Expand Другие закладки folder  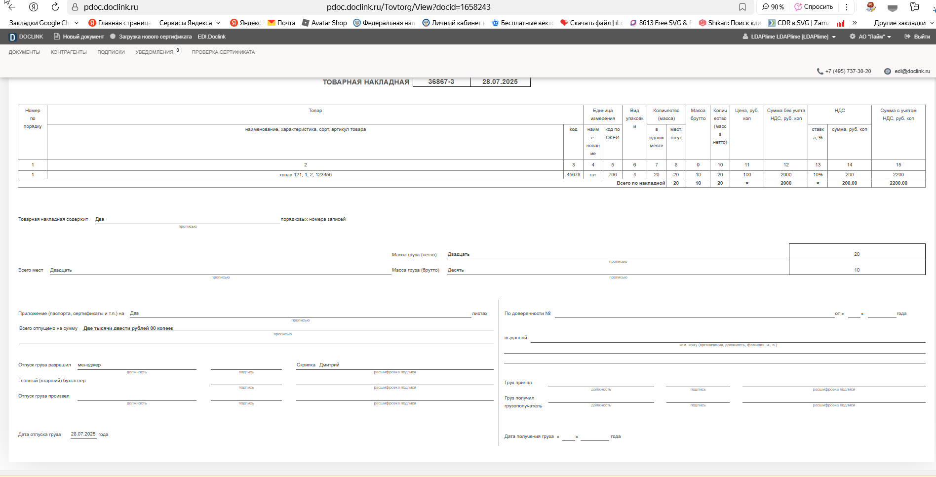pos(904,23)
